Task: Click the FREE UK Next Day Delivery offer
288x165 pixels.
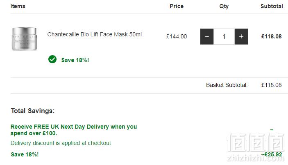Action: point(74,130)
